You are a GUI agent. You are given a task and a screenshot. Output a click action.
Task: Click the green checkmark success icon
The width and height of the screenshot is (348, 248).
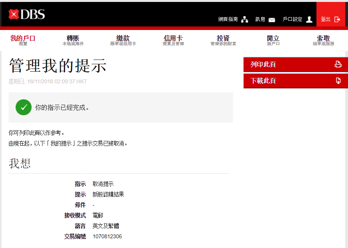click(23, 107)
